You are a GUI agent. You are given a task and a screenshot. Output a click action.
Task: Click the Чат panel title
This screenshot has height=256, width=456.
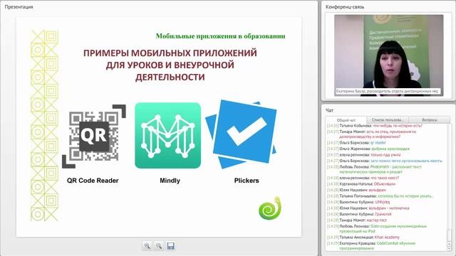pyautogui.click(x=329, y=110)
